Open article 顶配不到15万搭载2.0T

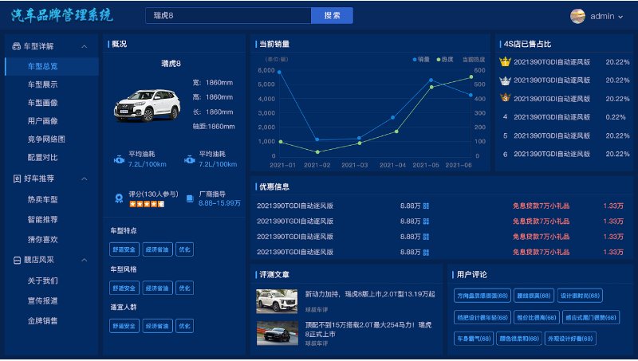(x=368, y=330)
